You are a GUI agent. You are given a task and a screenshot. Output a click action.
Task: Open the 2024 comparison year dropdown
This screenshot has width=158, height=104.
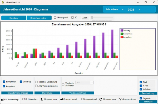tap(84, 82)
